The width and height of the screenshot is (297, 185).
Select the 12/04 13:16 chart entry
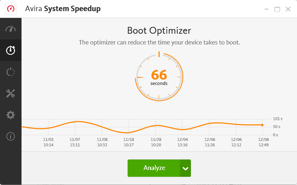(x=183, y=142)
